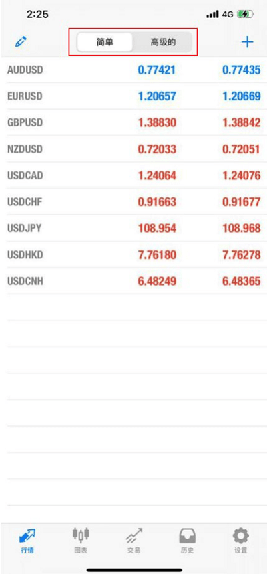Switch to 高级的 advanced view mode
Viewport: 267px width, 574px height.
point(163,42)
